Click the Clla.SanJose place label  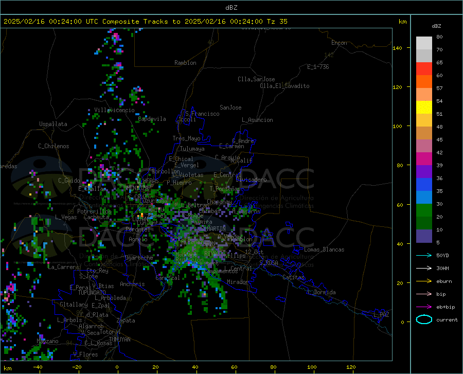pyautogui.click(x=256, y=79)
